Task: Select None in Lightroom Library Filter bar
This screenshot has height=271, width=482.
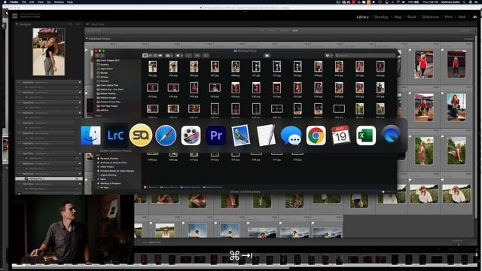Action: [295, 31]
